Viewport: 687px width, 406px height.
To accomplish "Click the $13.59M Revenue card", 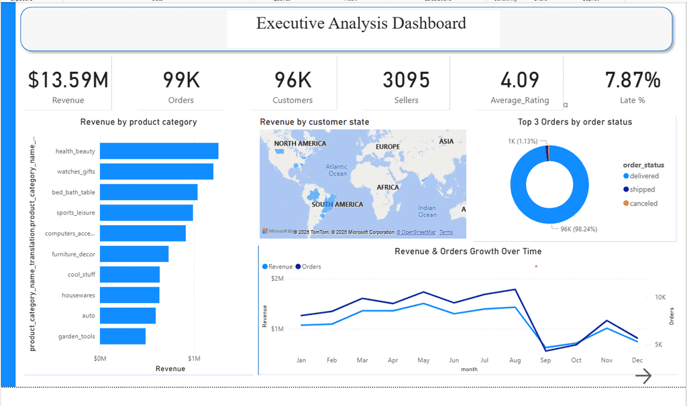I will click(x=68, y=83).
